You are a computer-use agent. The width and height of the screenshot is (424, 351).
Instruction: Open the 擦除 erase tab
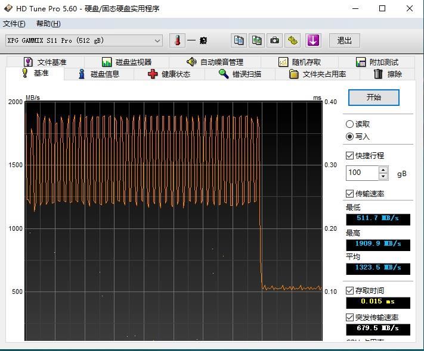click(387, 74)
